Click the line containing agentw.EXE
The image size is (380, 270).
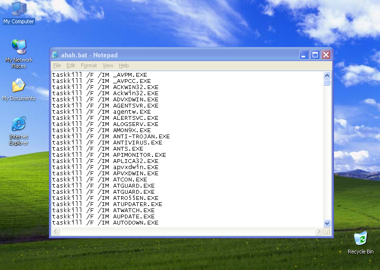(x=101, y=112)
